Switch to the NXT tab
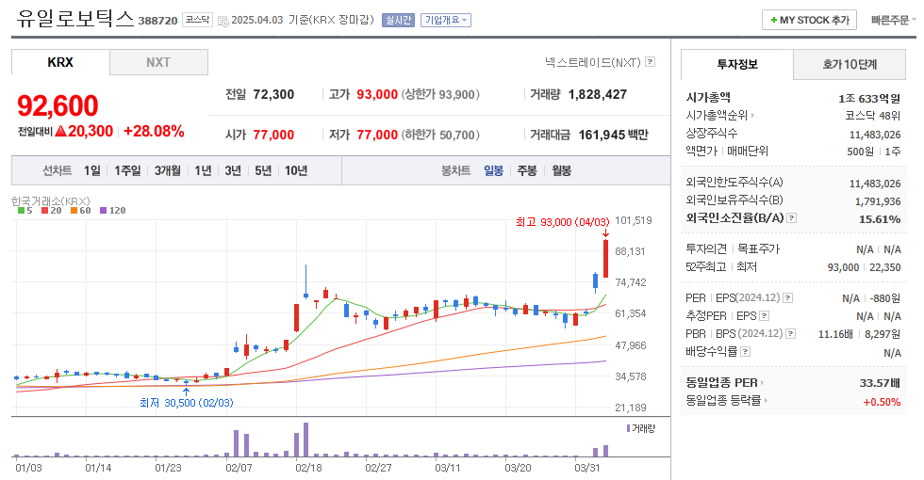Image resolution: width=924 pixels, height=480 pixels. [x=158, y=62]
